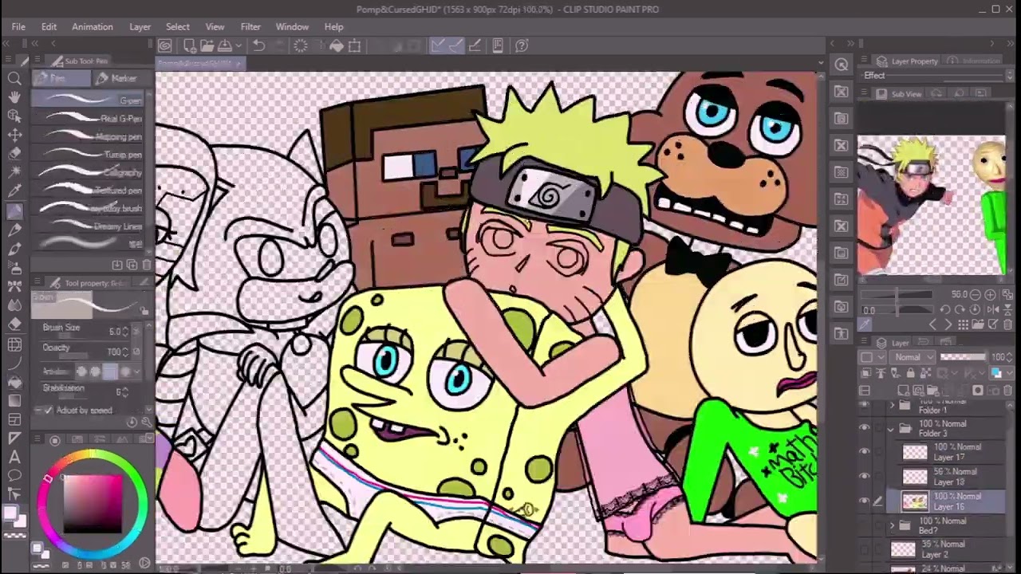Collapse Folder 3 in layer list
Screen dimensions: 1021x574
tap(892, 428)
